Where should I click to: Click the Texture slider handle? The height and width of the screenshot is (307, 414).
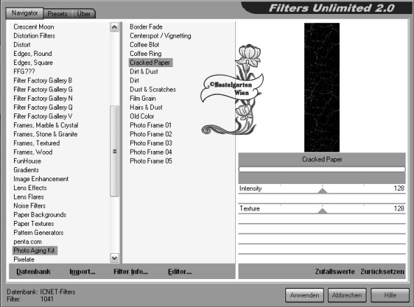tap(322, 210)
